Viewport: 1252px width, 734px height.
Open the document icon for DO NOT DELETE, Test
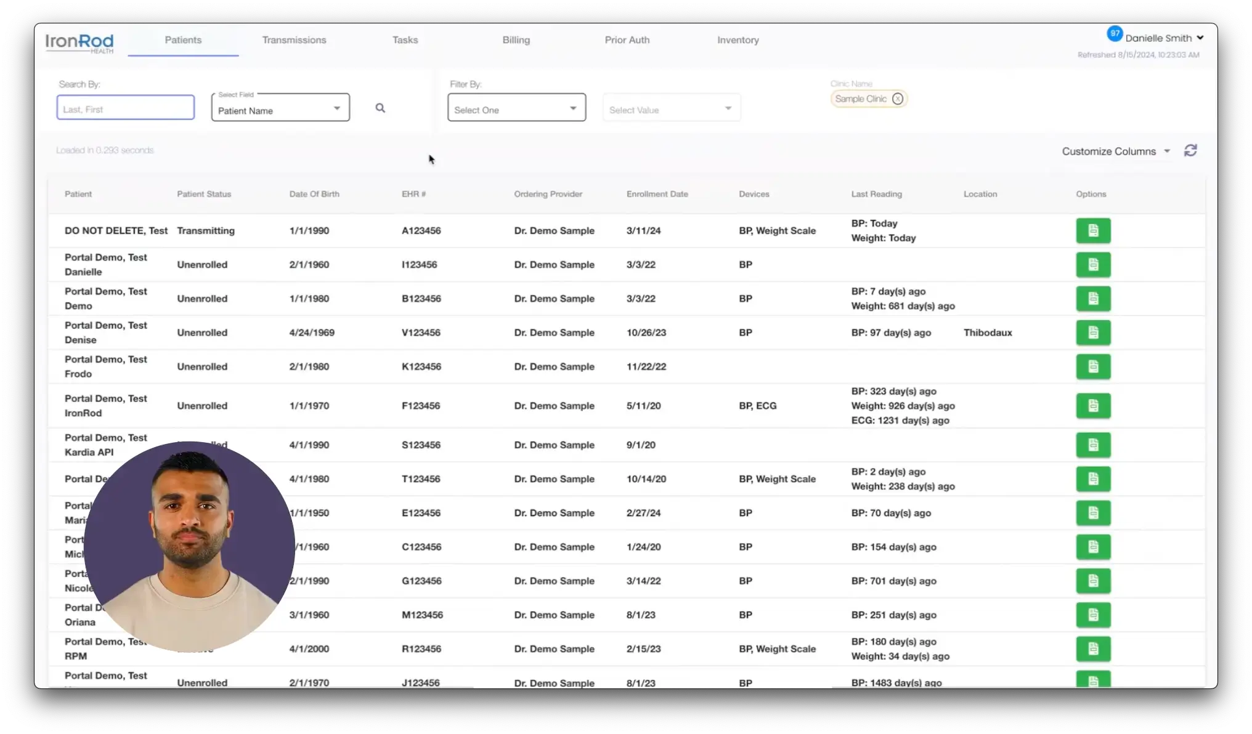(1093, 231)
